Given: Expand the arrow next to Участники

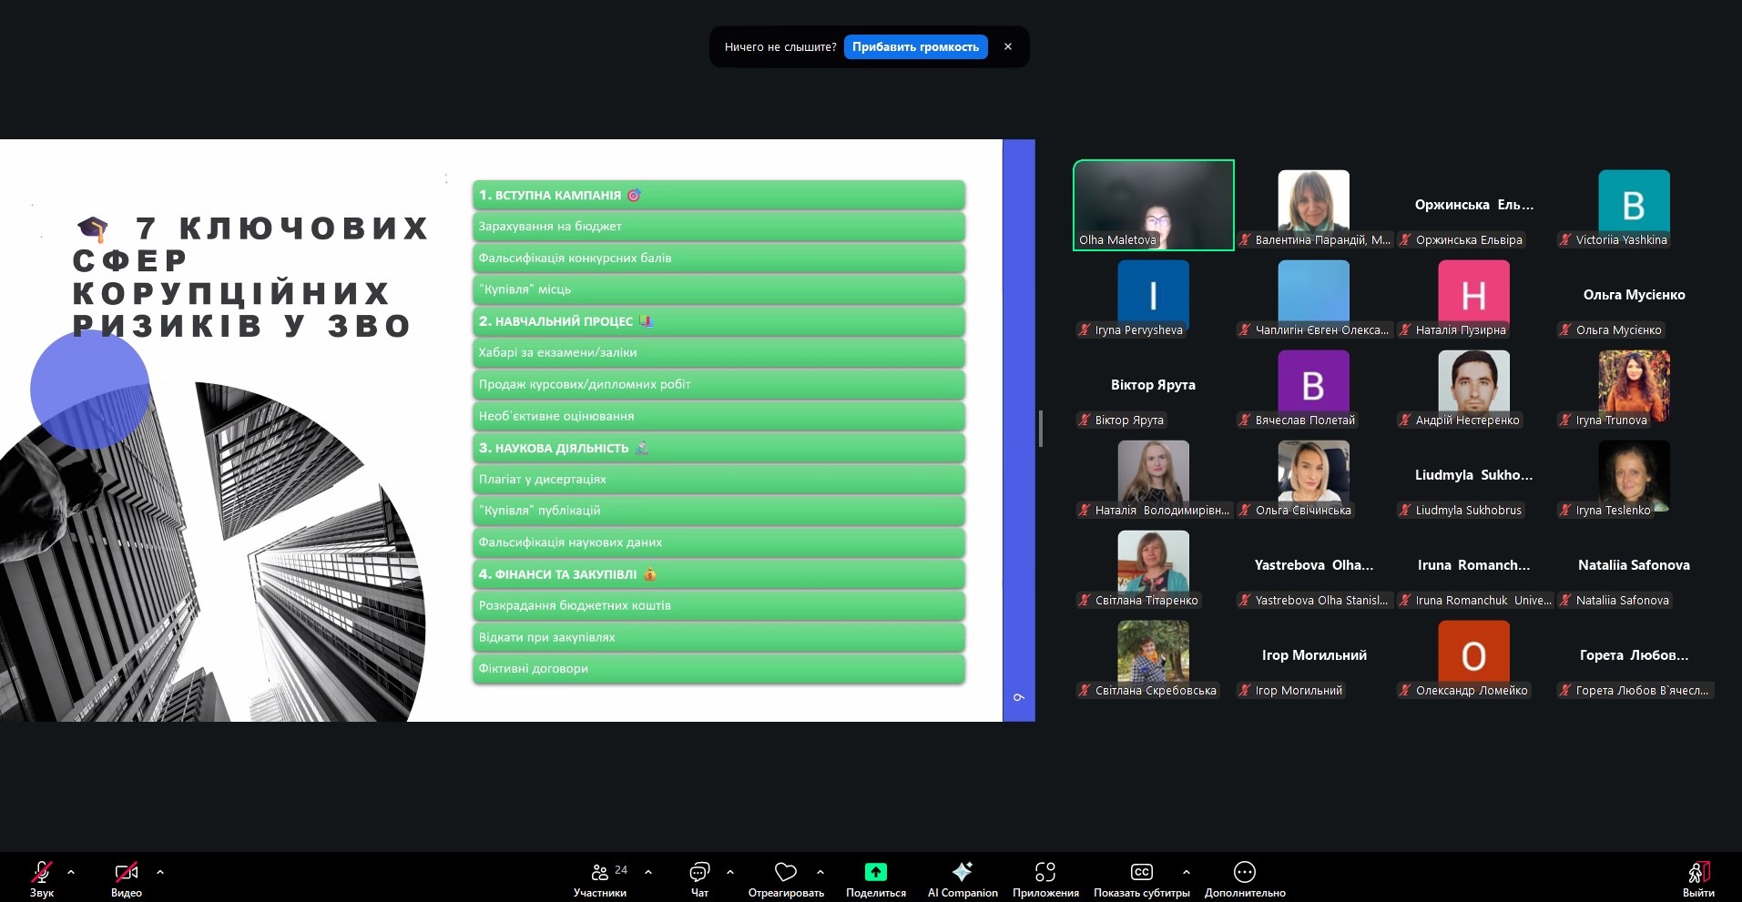Looking at the screenshot, I should (x=648, y=872).
